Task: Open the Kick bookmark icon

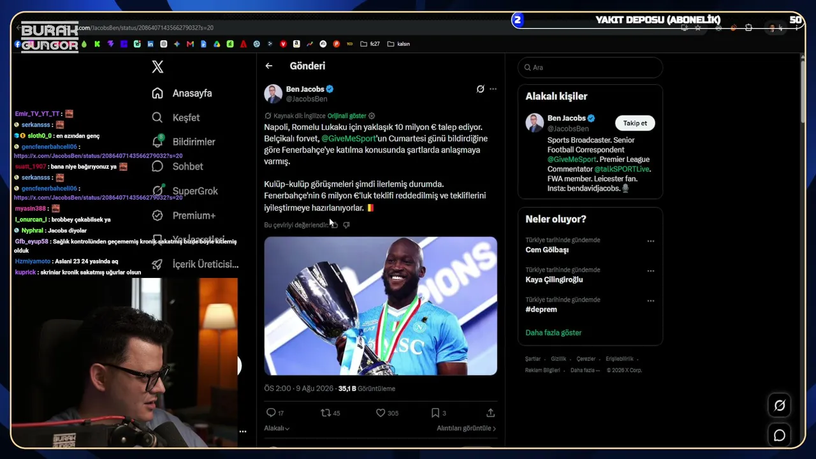Action: [x=98, y=44]
